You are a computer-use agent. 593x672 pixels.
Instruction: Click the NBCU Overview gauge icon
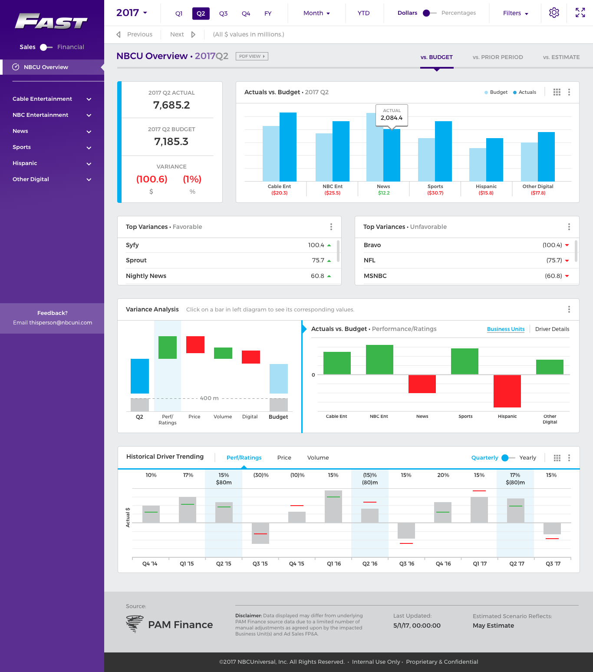click(16, 67)
